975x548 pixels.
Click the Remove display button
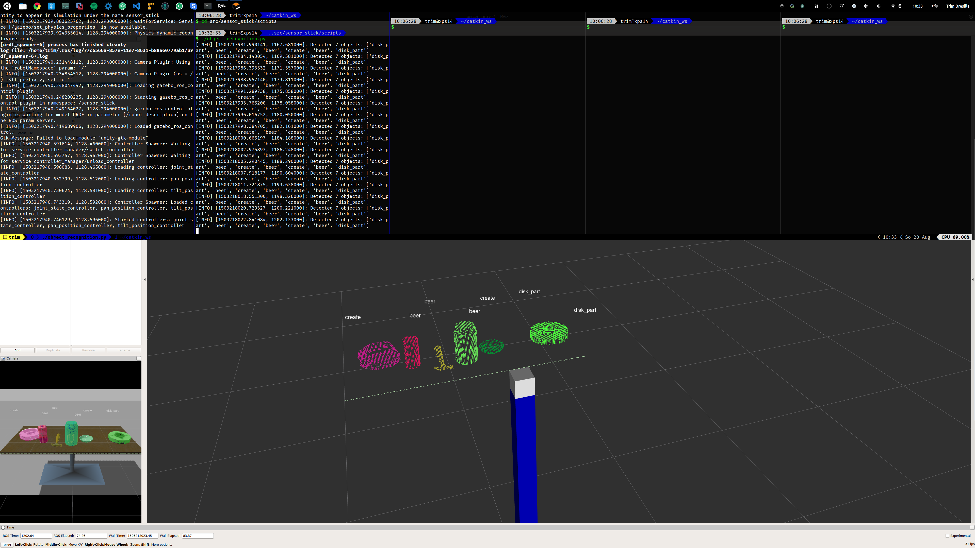coord(89,350)
